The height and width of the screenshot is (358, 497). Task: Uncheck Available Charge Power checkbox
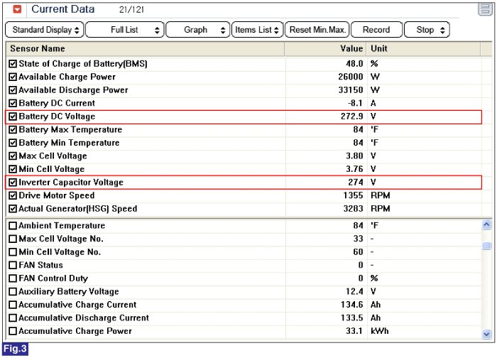pyautogui.click(x=13, y=77)
